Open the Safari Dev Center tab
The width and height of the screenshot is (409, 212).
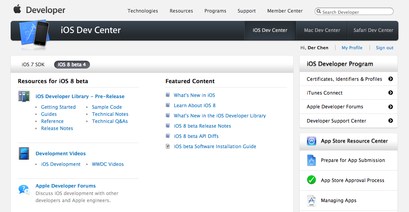point(373,30)
